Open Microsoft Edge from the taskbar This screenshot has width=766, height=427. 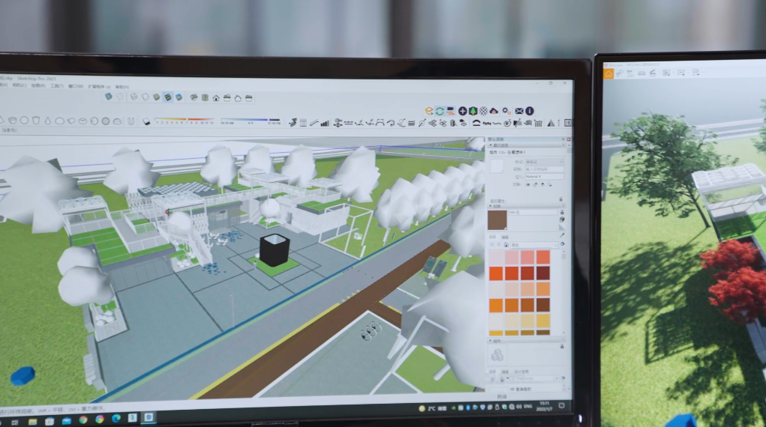point(116,419)
